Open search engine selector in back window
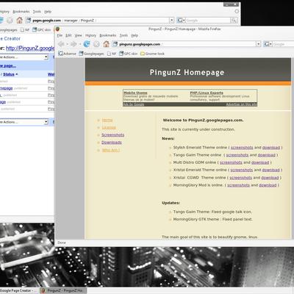This screenshot has width=294, height=294. pos(181,21)
